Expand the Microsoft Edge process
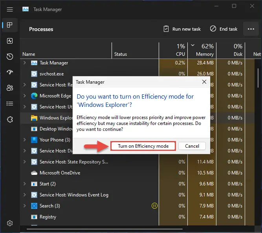The width and height of the screenshot is (262, 233). point(25,96)
